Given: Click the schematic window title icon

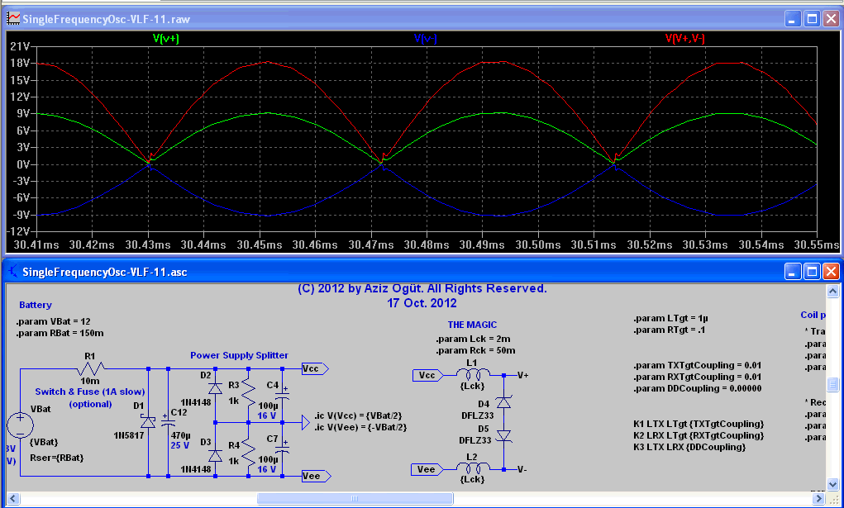Looking at the screenshot, I should point(13,272).
